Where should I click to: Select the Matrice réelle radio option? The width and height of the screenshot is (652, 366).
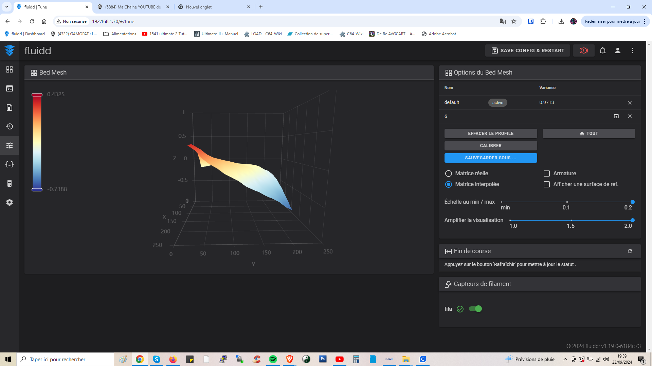(x=448, y=174)
